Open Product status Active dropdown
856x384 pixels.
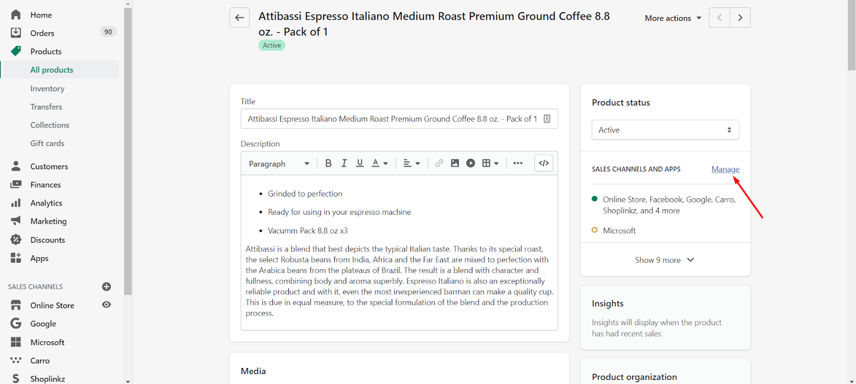[x=665, y=130]
